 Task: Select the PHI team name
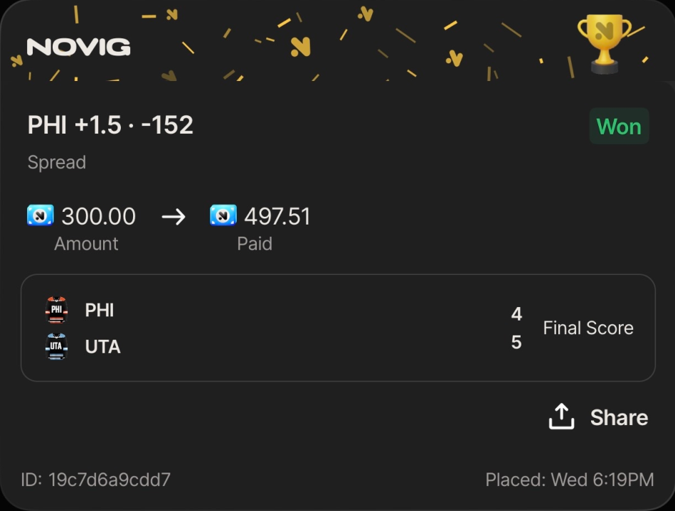pyautogui.click(x=100, y=311)
